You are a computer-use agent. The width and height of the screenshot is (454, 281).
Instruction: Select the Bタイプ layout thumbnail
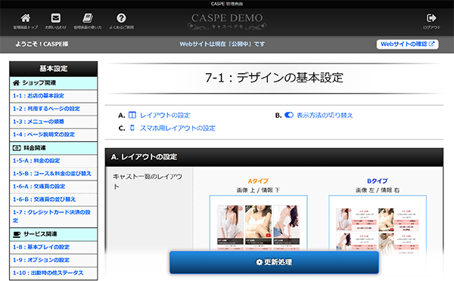coord(378,223)
